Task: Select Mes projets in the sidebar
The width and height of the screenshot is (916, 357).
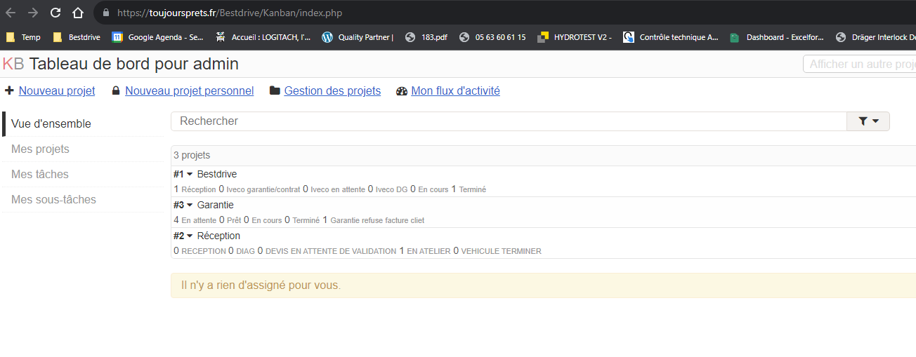Action: (x=40, y=149)
